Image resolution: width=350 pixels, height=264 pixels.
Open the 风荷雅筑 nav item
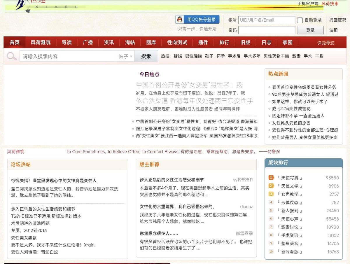[41, 43]
